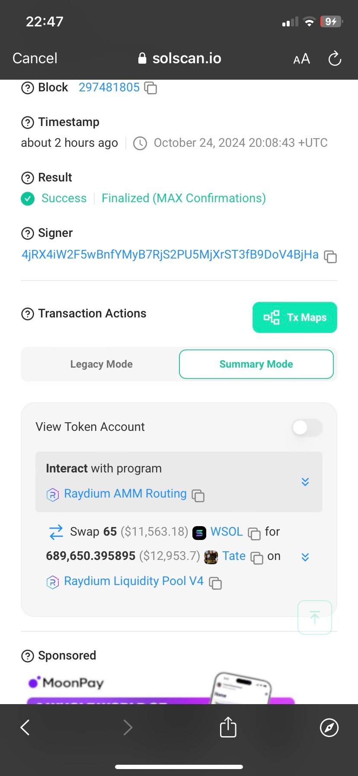Copy Raydium AMM Routing program address
Image resolution: width=358 pixels, height=776 pixels.
198,495
